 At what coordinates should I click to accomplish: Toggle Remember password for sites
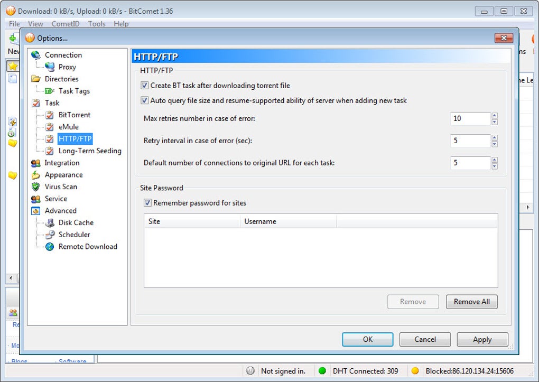[147, 203]
